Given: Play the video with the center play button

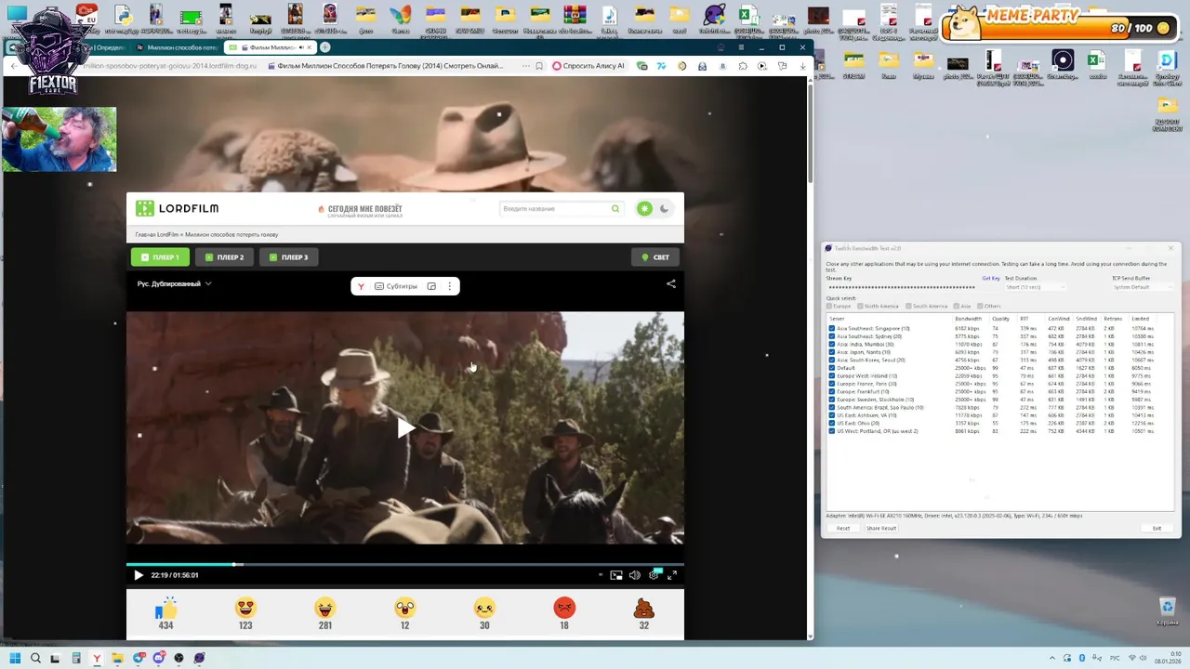Looking at the screenshot, I should [x=405, y=428].
